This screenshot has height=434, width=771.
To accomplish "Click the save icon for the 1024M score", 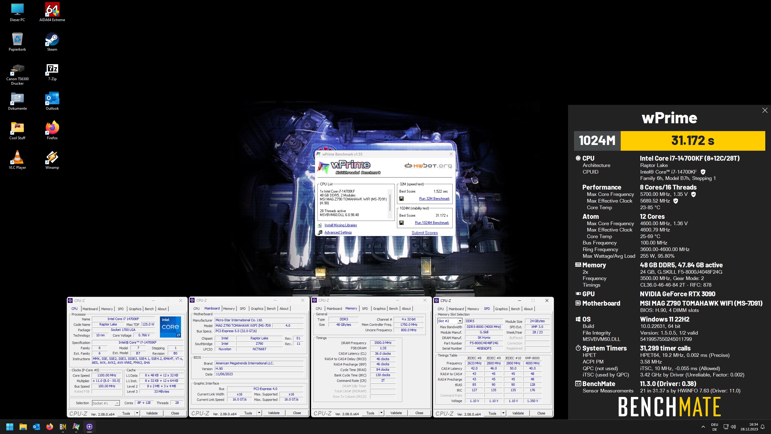I will [401, 223].
